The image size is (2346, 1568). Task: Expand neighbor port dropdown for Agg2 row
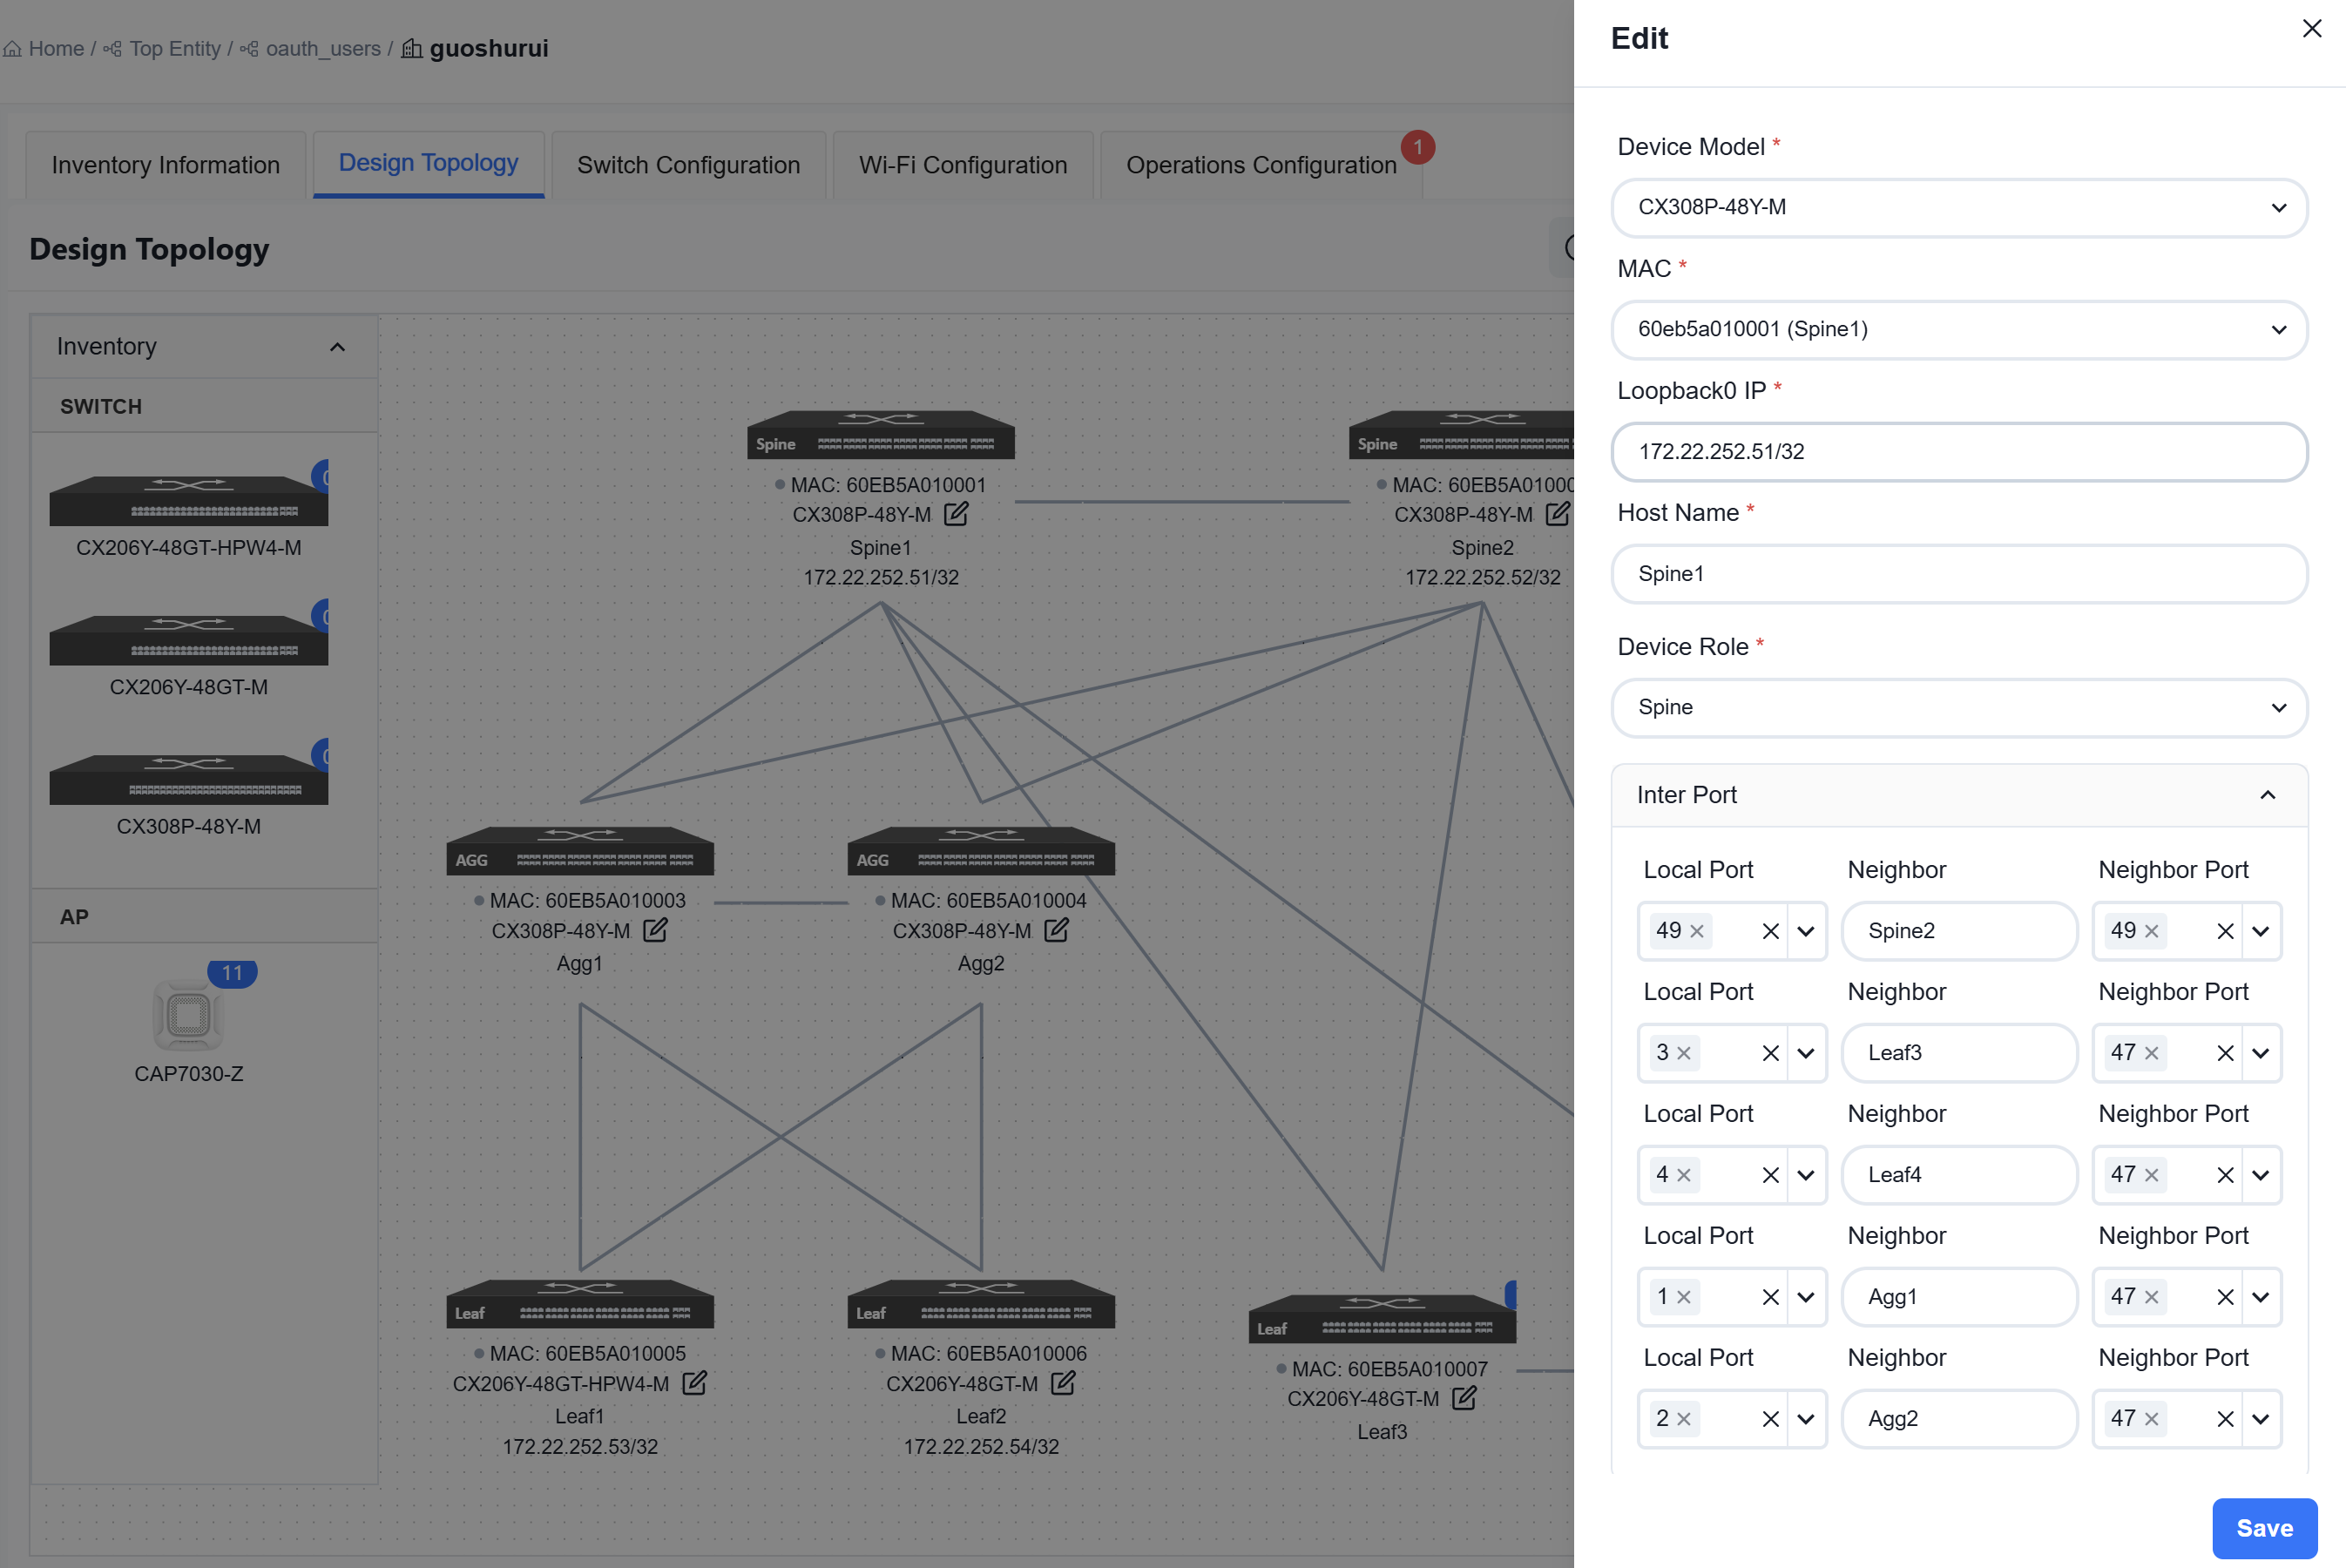coord(2260,1420)
